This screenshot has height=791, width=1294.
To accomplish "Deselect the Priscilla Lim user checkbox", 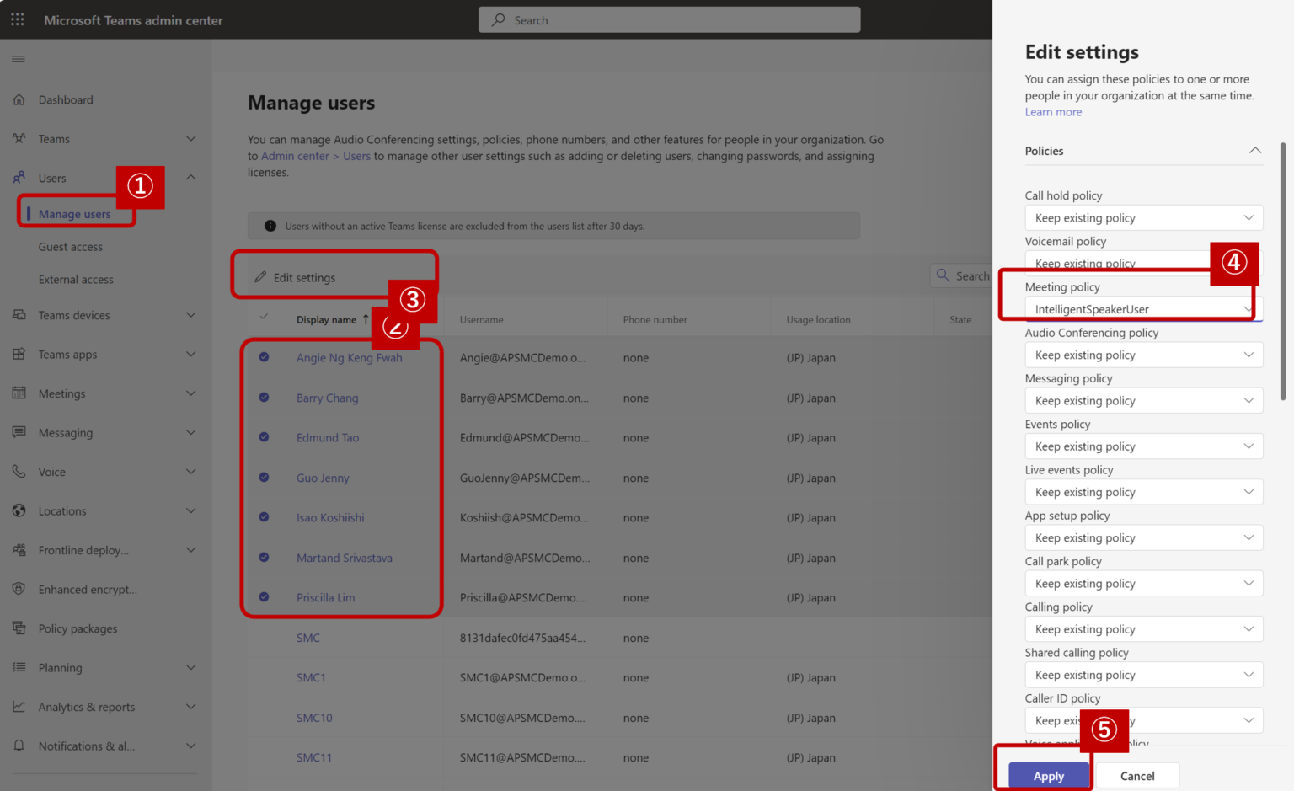I will coord(264,597).
